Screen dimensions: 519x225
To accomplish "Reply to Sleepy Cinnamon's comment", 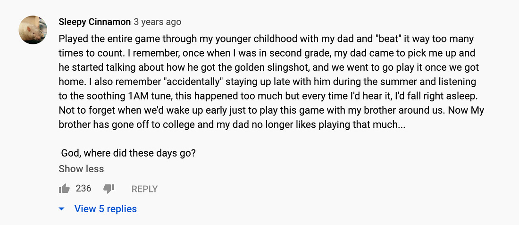I will point(144,189).
